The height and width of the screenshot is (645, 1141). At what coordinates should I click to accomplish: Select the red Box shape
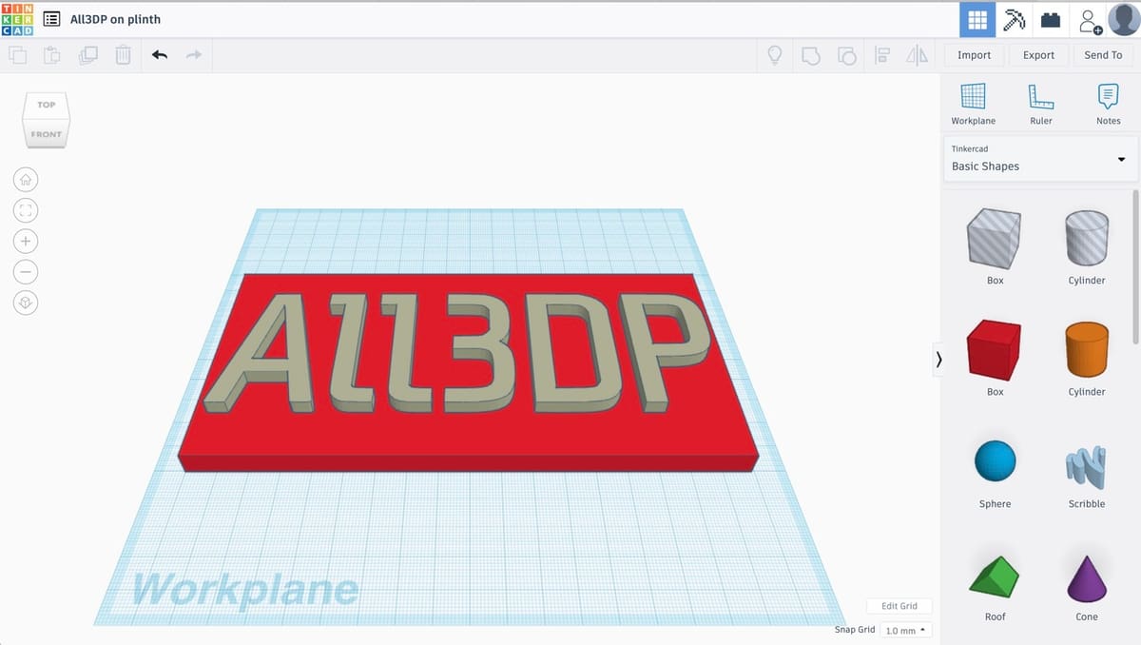pos(995,349)
